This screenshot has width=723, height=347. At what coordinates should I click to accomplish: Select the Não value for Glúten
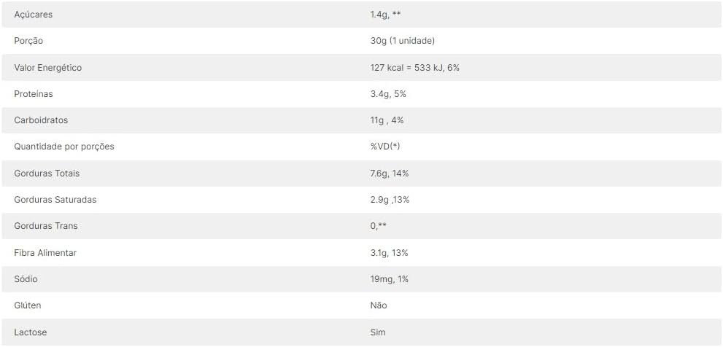[379, 305]
